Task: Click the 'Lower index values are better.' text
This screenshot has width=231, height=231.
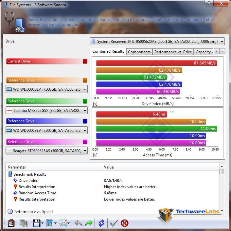Action: click(x=130, y=199)
